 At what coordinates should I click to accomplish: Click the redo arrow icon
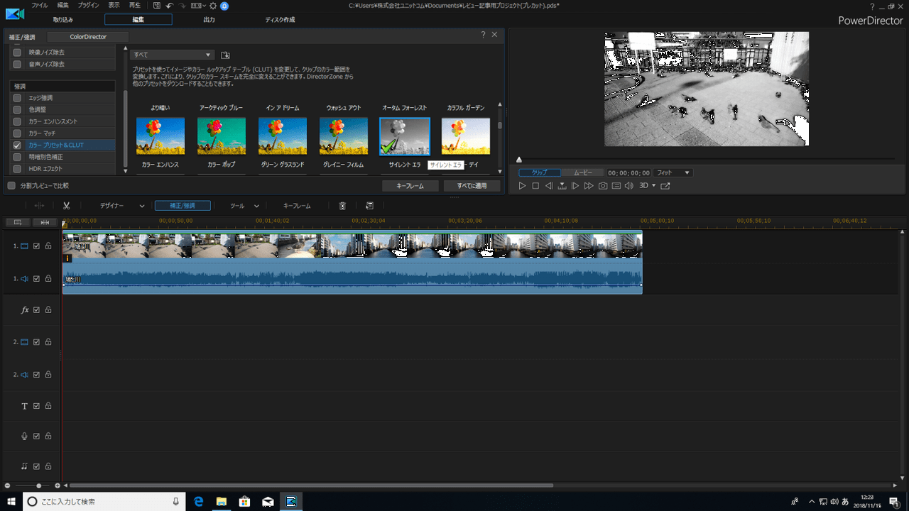[183, 5]
